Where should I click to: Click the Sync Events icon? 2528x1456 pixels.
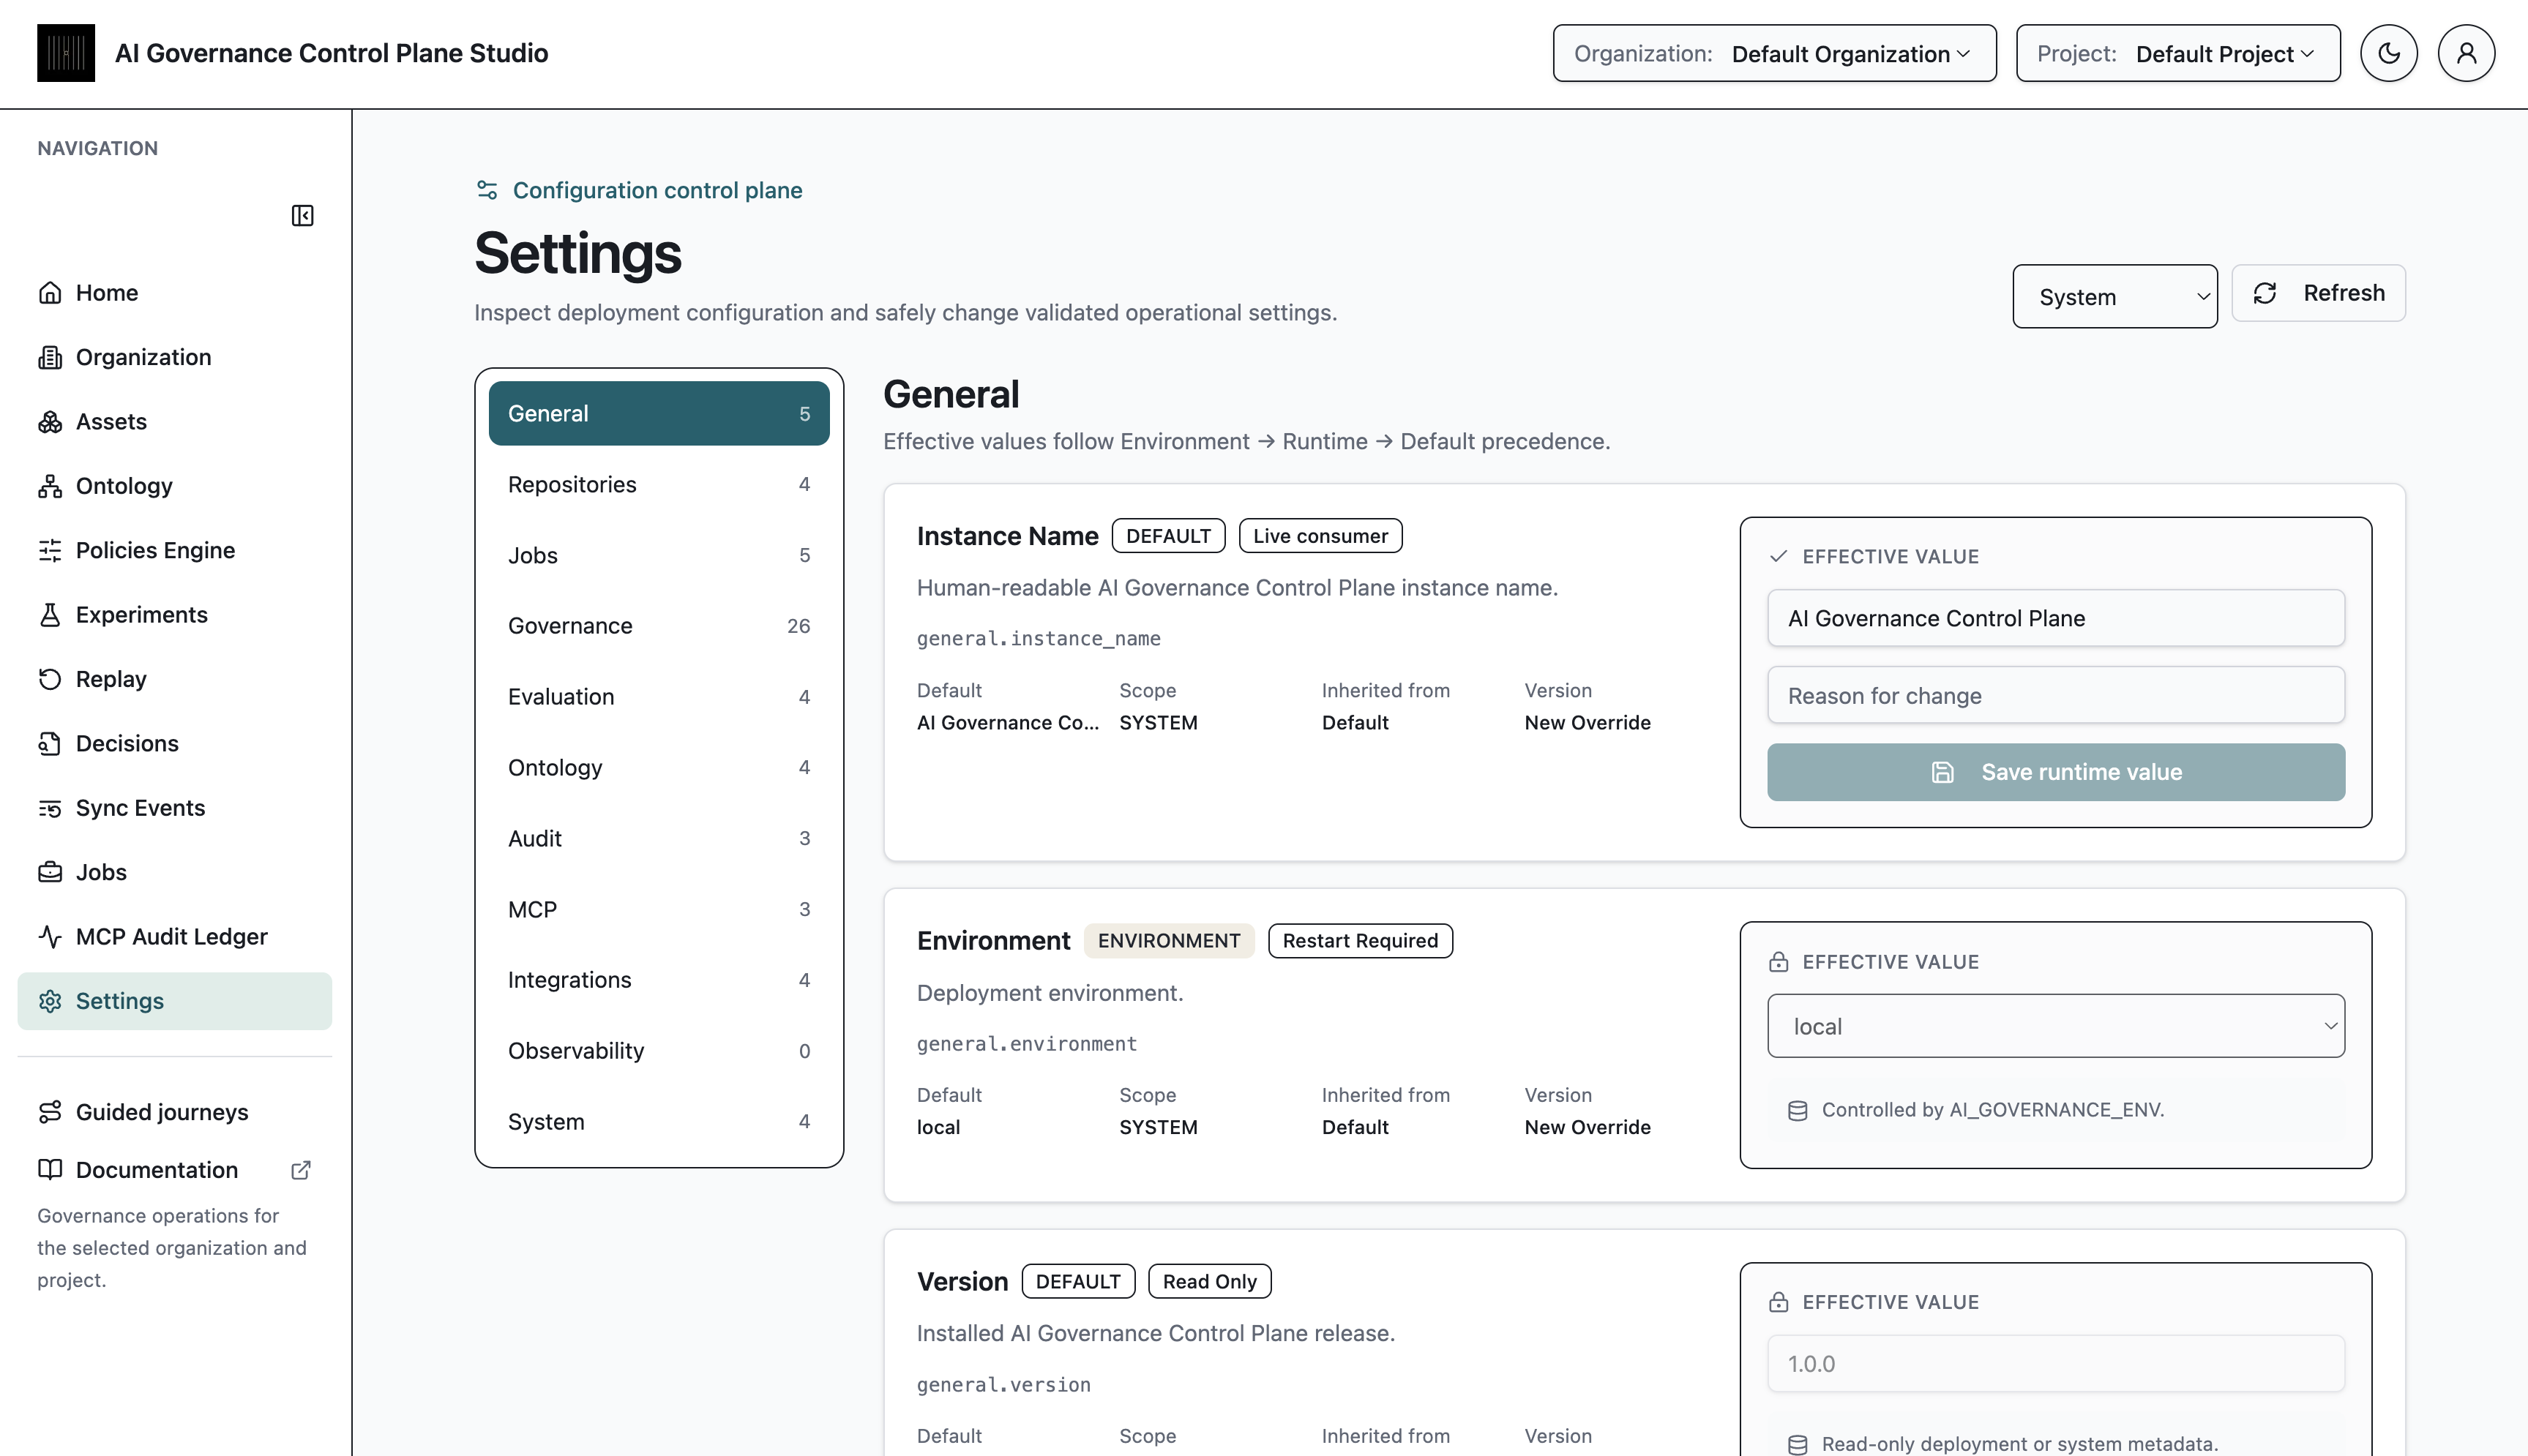coord(50,808)
